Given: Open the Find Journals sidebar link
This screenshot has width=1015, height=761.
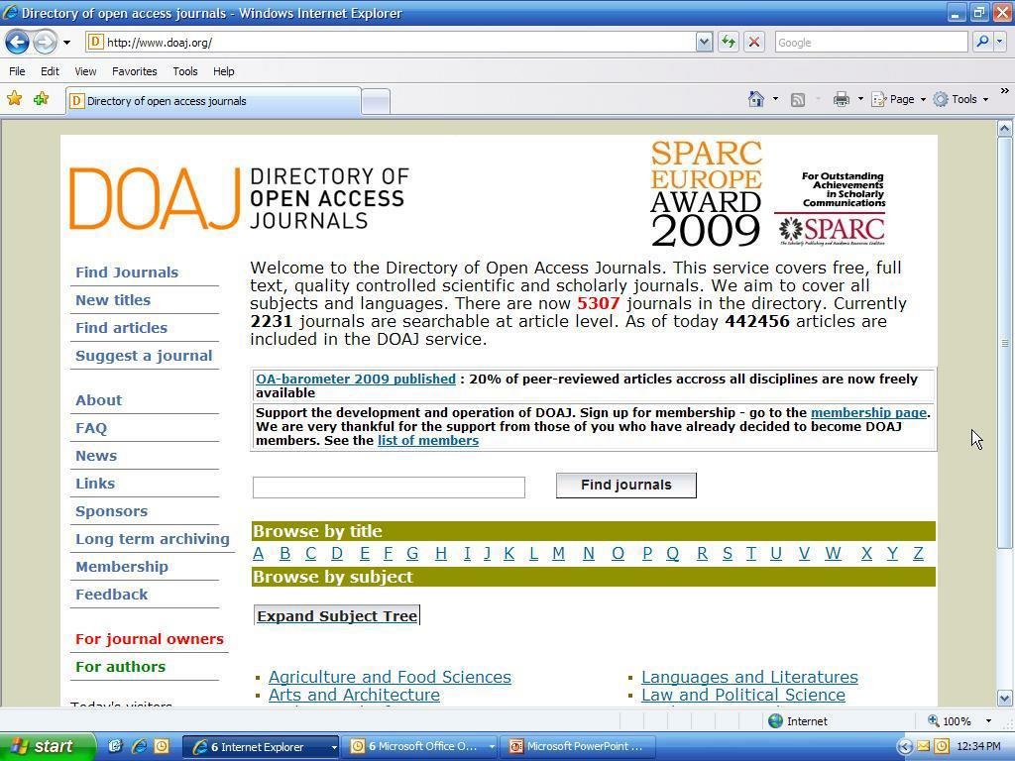Looking at the screenshot, I should coord(127,272).
